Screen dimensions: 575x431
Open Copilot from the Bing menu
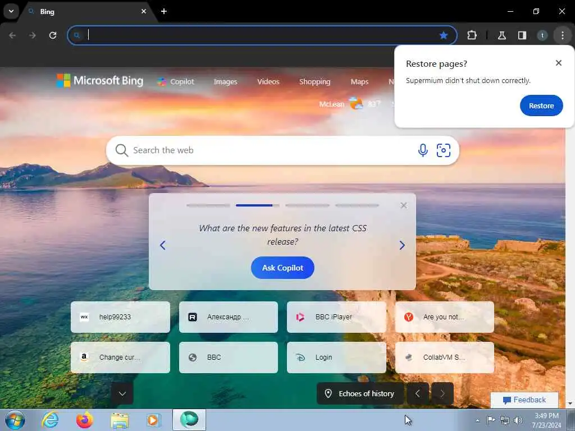point(176,82)
